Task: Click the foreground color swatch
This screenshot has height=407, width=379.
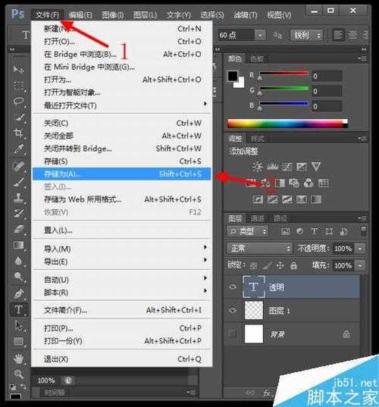Action: click(232, 76)
